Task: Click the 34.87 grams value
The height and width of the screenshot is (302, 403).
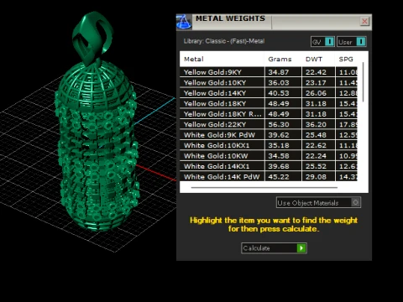Action: point(279,72)
